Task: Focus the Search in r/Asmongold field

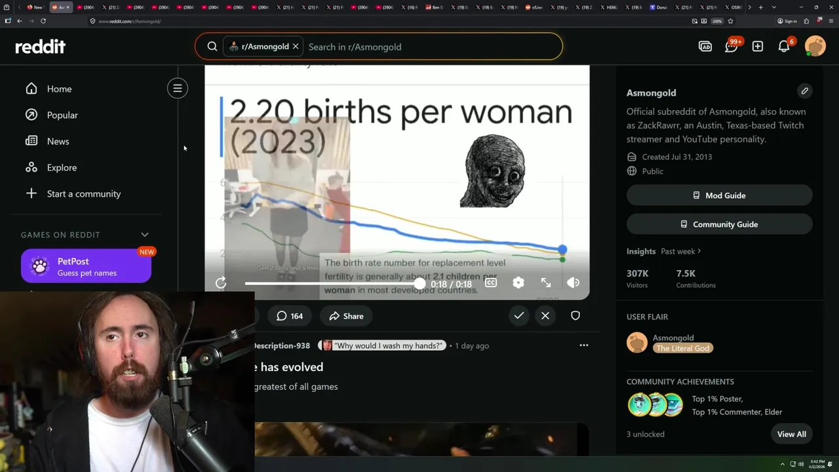Action: pos(433,47)
